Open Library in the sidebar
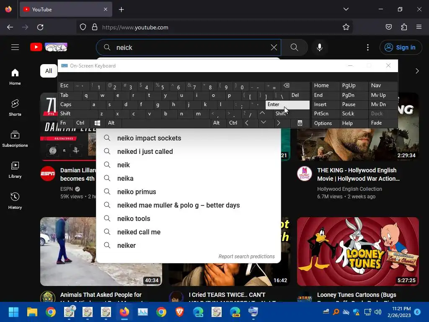 point(15,170)
